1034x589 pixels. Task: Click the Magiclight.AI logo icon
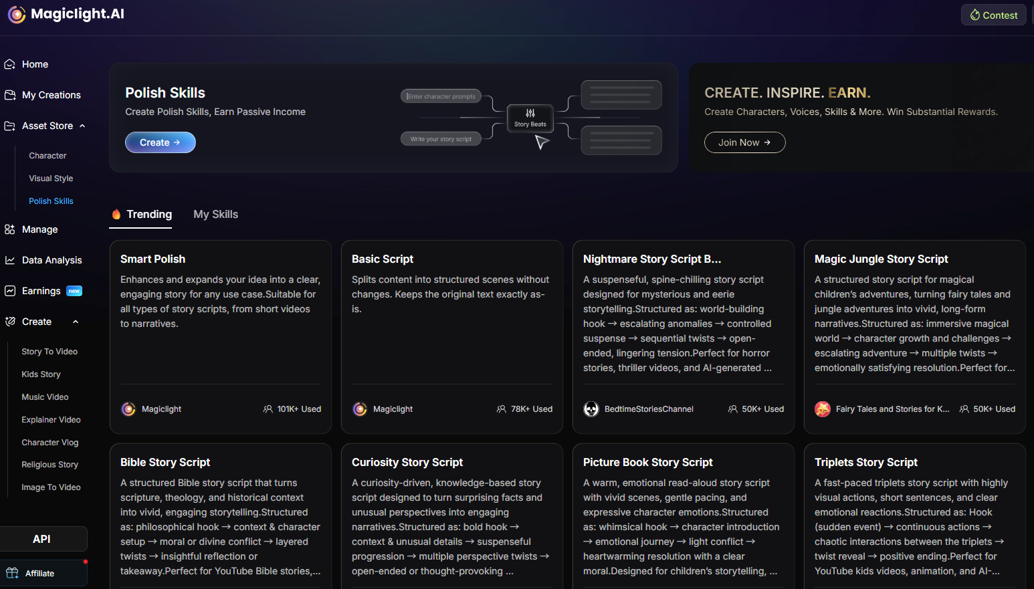pos(17,14)
